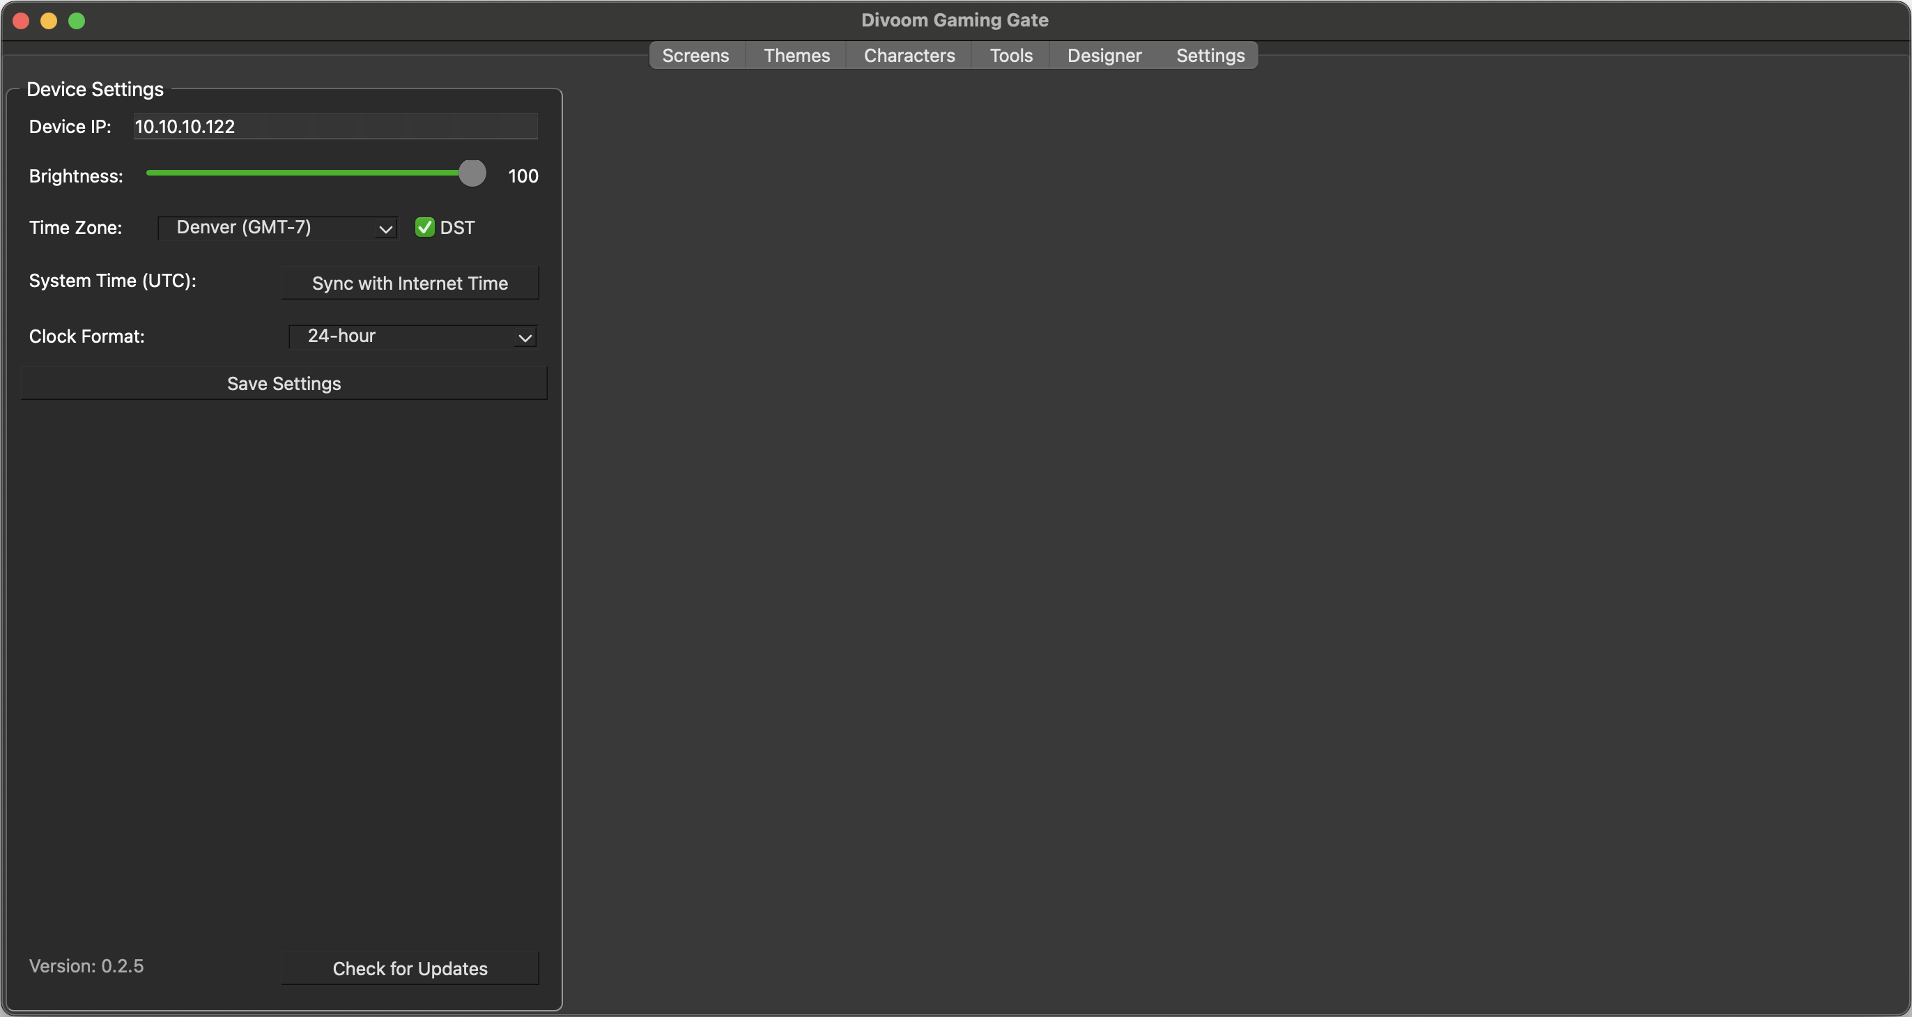Click Sync with Internet Time button

point(410,284)
